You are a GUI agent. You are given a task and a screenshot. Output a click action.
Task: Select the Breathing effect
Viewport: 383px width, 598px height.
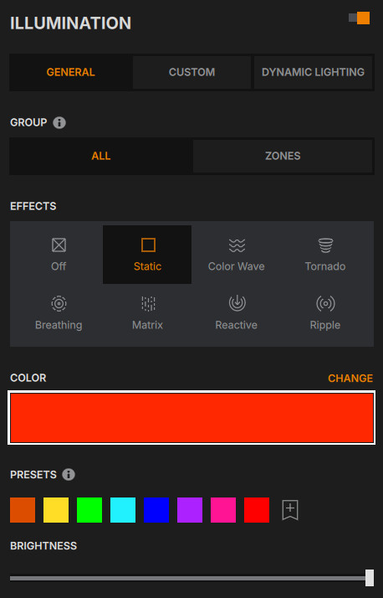(x=59, y=313)
